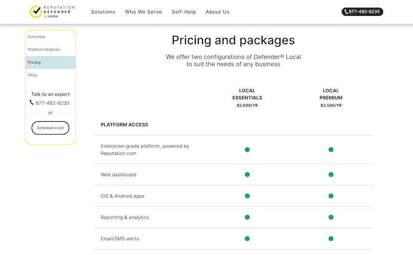Open the Solutions menu
Image resolution: width=413 pixels, height=255 pixels.
[x=103, y=12]
